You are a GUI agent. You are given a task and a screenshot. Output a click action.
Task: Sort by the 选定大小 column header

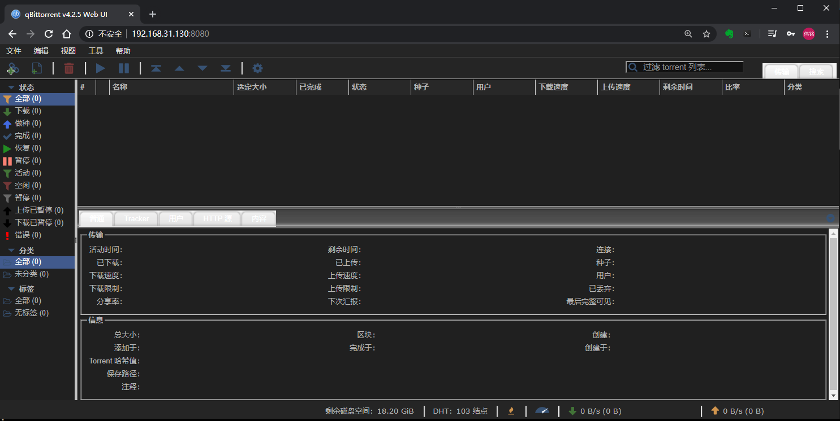click(x=265, y=87)
